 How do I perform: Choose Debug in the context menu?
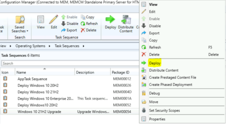tap(154, 93)
